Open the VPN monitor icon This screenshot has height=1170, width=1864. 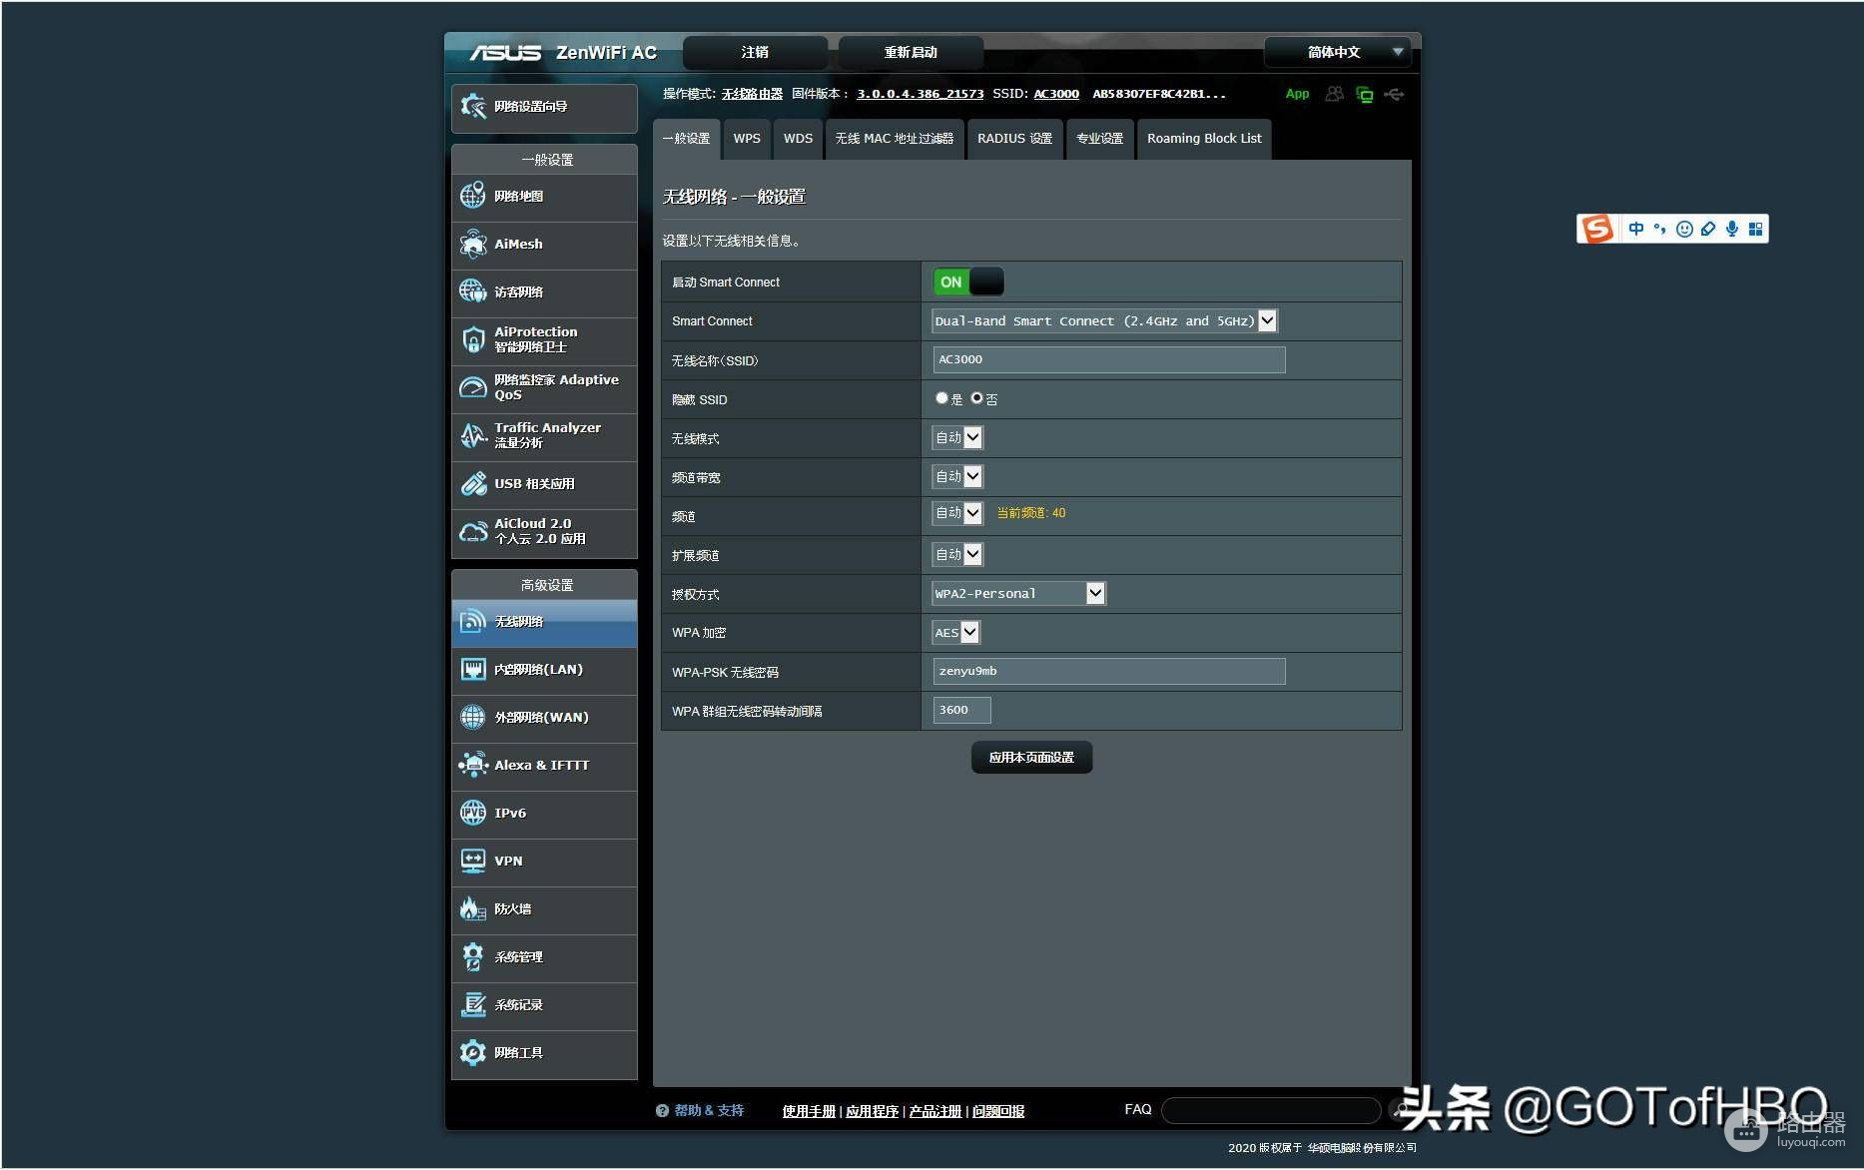pyautogui.click(x=473, y=862)
